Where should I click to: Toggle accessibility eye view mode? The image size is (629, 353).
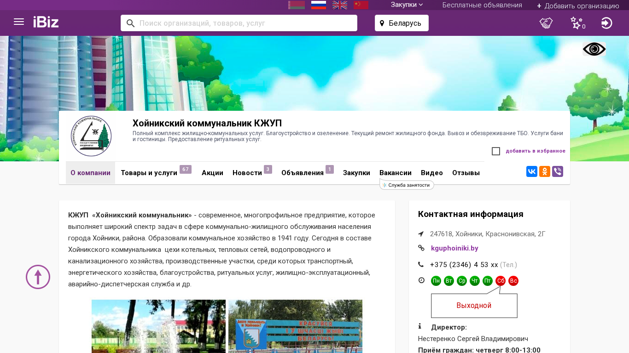click(594, 49)
